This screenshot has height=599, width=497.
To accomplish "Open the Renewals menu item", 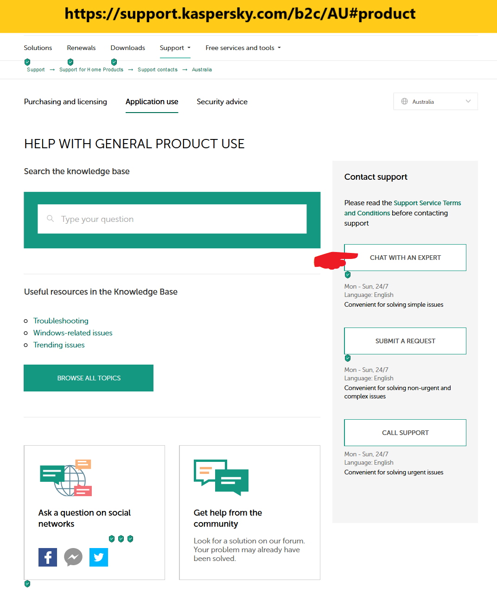I will point(81,48).
